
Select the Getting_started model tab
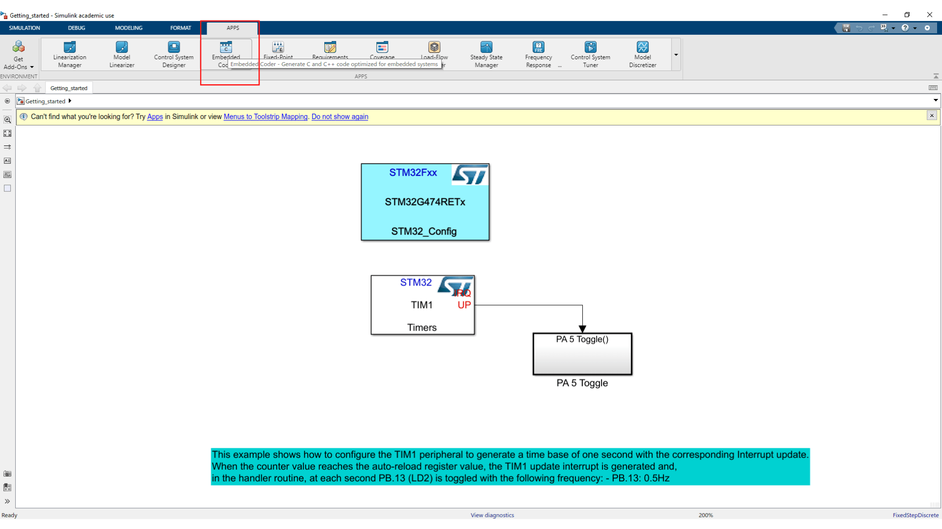pyautogui.click(x=69, y=88)
